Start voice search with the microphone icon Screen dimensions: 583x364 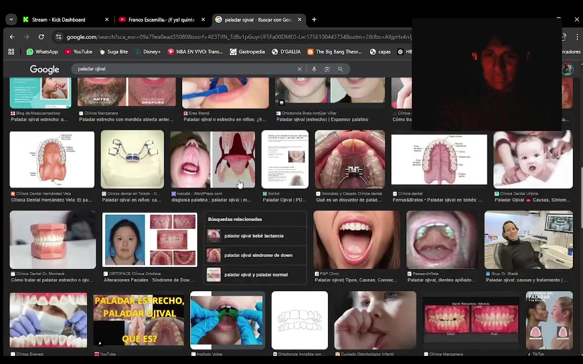click(314, 69)
